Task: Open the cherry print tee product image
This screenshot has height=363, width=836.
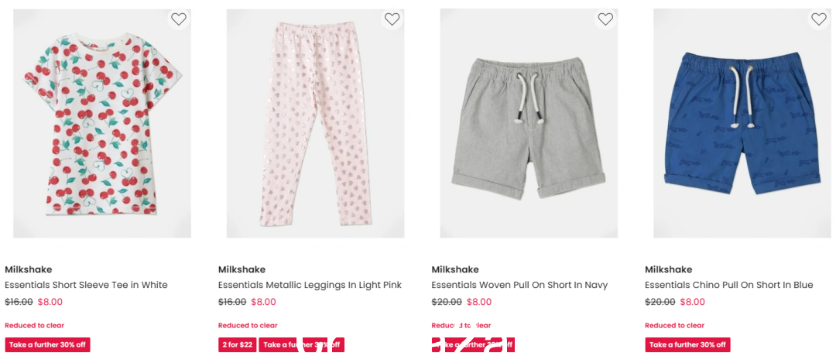Action: click(x=102, y=123)
